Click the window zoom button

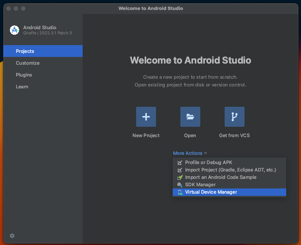pos(23,8)
